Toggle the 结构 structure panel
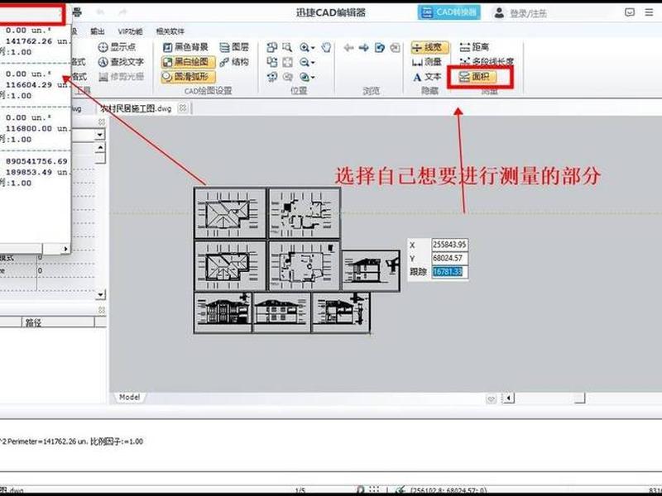Viewport: 662px width, 496px height. tap(234, 62)
